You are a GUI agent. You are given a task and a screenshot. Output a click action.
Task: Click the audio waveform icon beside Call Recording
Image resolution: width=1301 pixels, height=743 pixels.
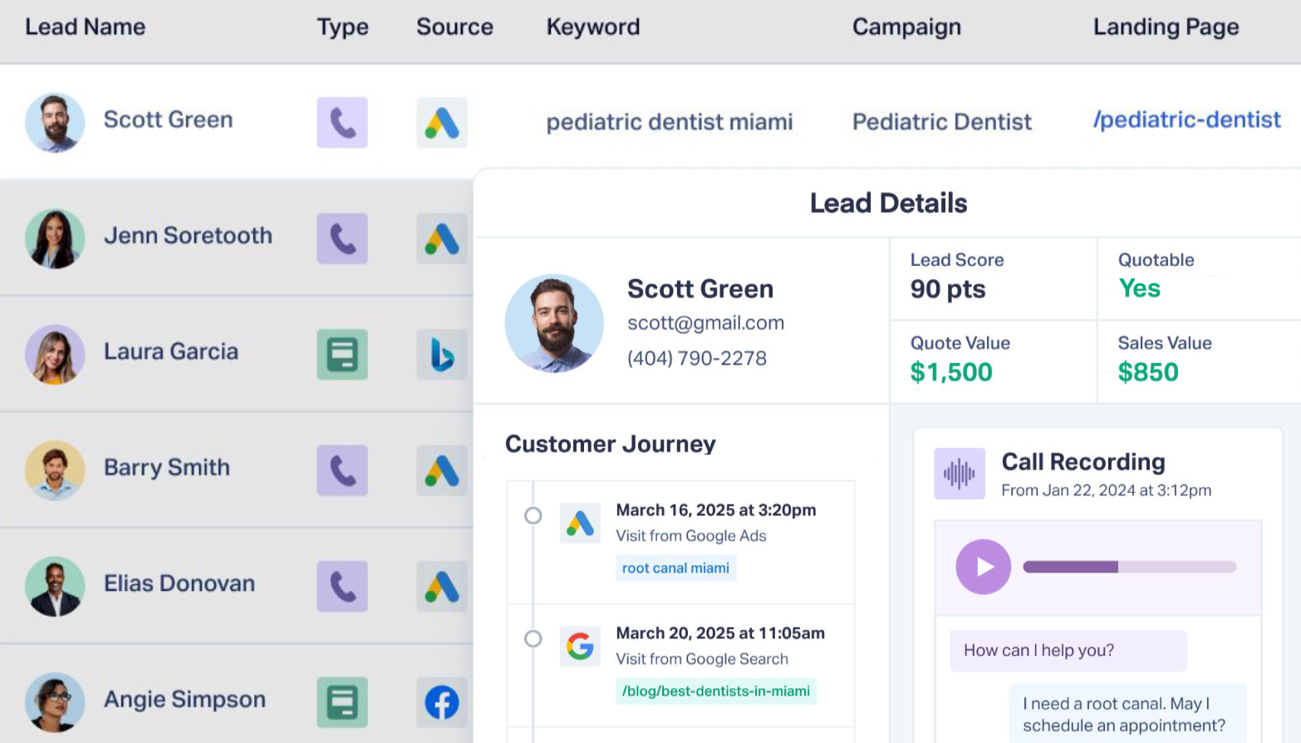click(x=960, y=474)
